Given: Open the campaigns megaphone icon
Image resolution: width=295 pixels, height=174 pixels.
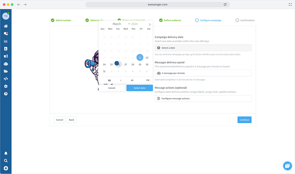Looking at the screenshot, I should point(6,56).
